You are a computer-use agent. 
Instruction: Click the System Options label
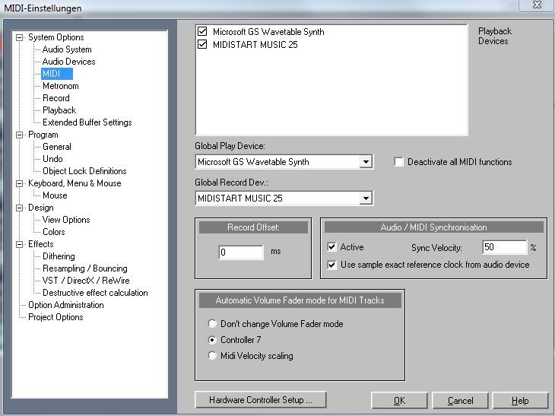pos(56,37)
